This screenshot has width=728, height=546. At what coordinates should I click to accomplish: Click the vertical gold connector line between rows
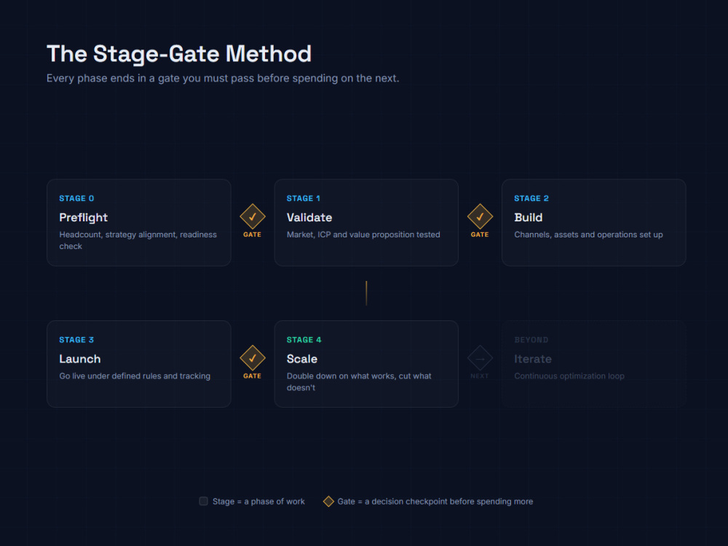tap(366, 293)
